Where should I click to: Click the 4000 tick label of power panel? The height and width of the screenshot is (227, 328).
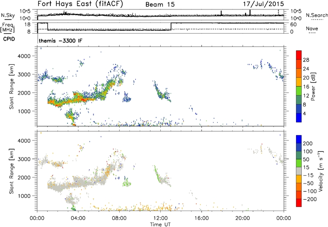click(24, 56)
